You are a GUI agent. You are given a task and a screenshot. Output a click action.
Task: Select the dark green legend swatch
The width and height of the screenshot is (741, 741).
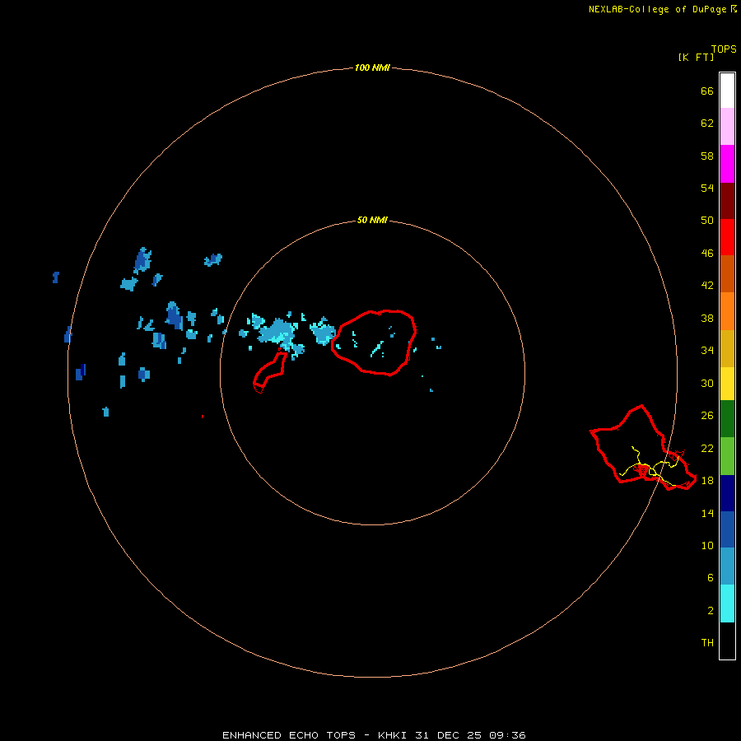click(727, 419)
